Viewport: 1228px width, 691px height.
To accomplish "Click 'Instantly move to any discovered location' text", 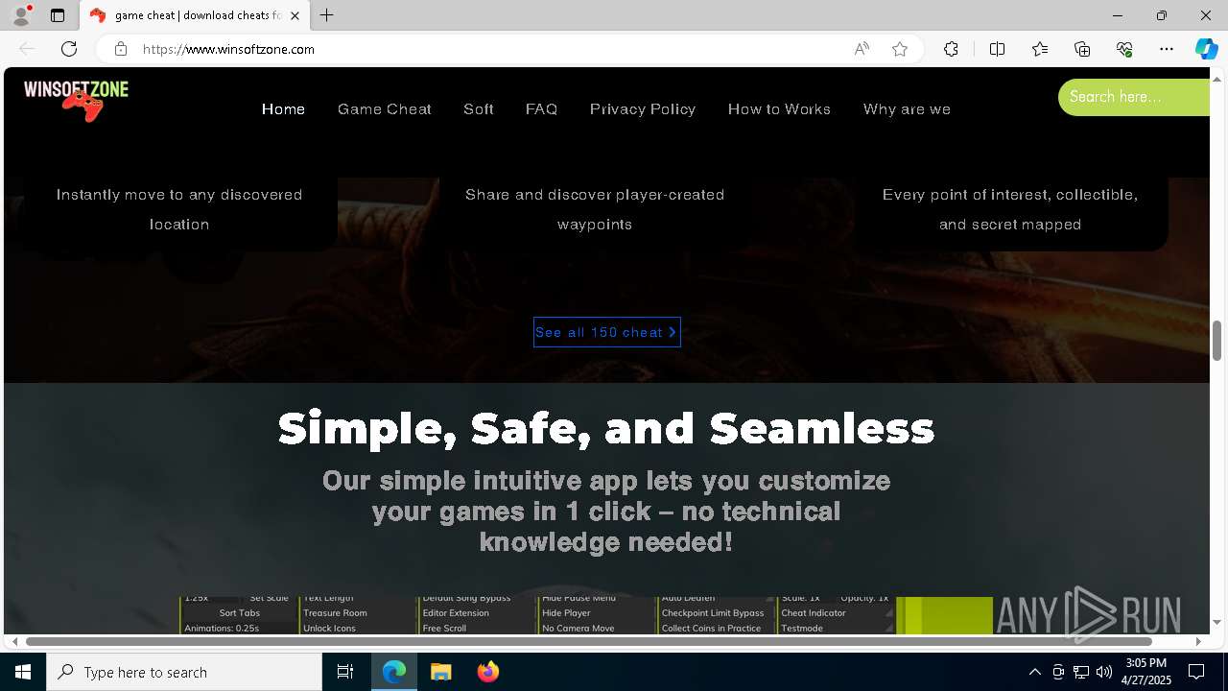I will [x=179, y=209].
